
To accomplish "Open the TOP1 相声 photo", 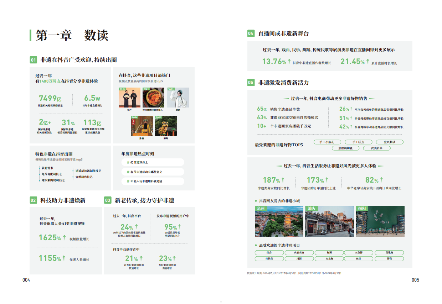I will pyautogui.click(x=129, y=98).
